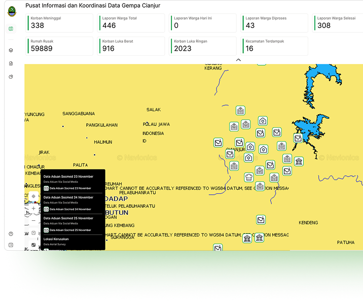Expand the sidebar using bottom arrow
This screenshot has height=304, width=363.
coord(11,245)
